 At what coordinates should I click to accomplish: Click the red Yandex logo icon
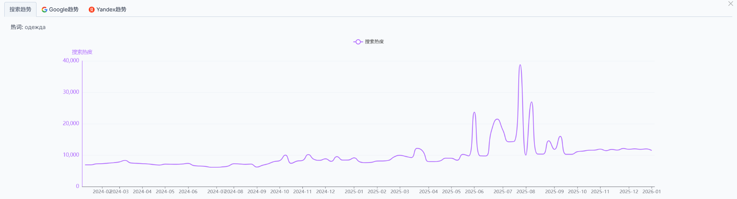tap(91, 9)
